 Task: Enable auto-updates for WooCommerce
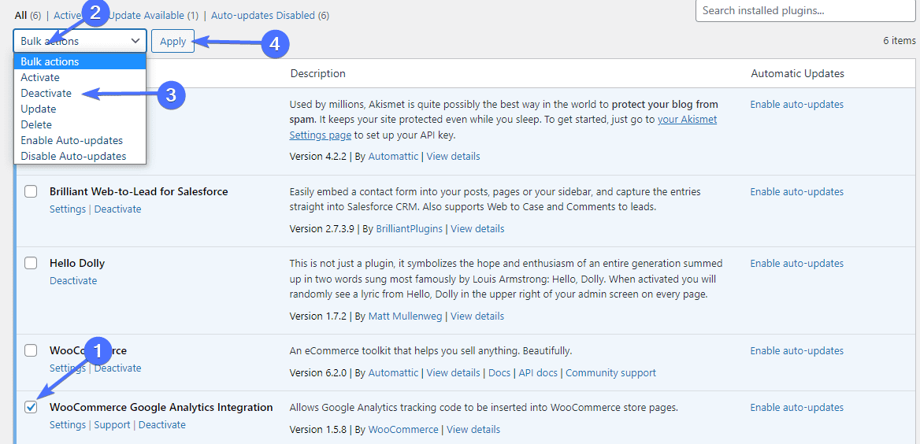(797, 351)
